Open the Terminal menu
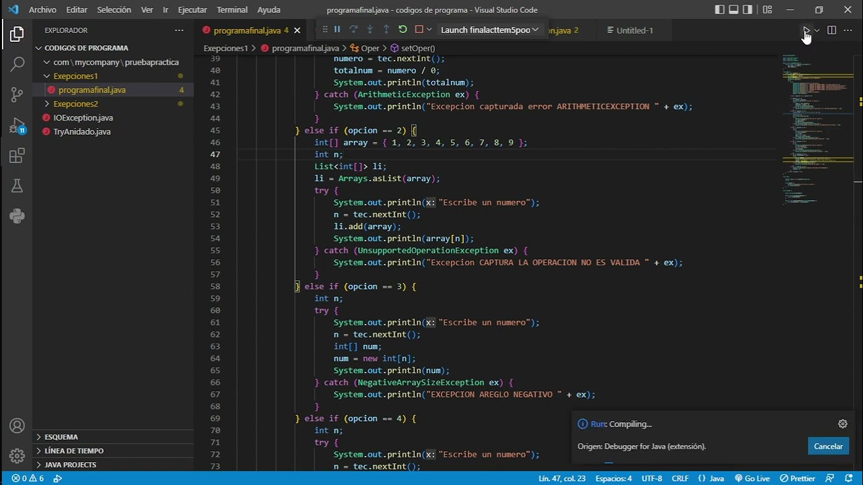The width and height of the screenshot is (863, 485). 232,9
